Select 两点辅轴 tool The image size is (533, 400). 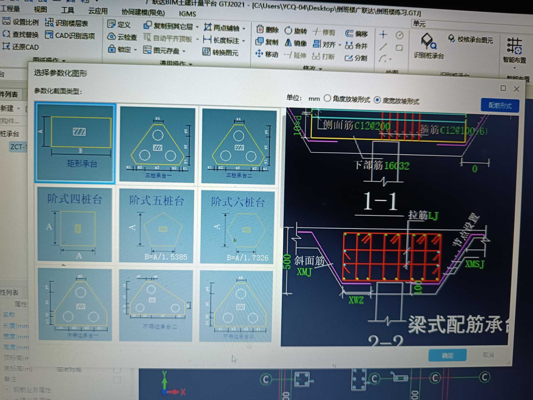(x=222, y=27)
